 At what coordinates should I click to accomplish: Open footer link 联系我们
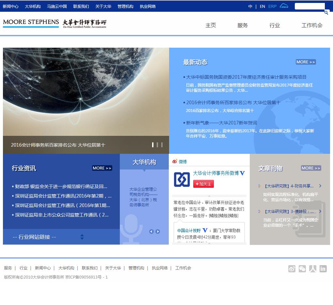point(90,268)
